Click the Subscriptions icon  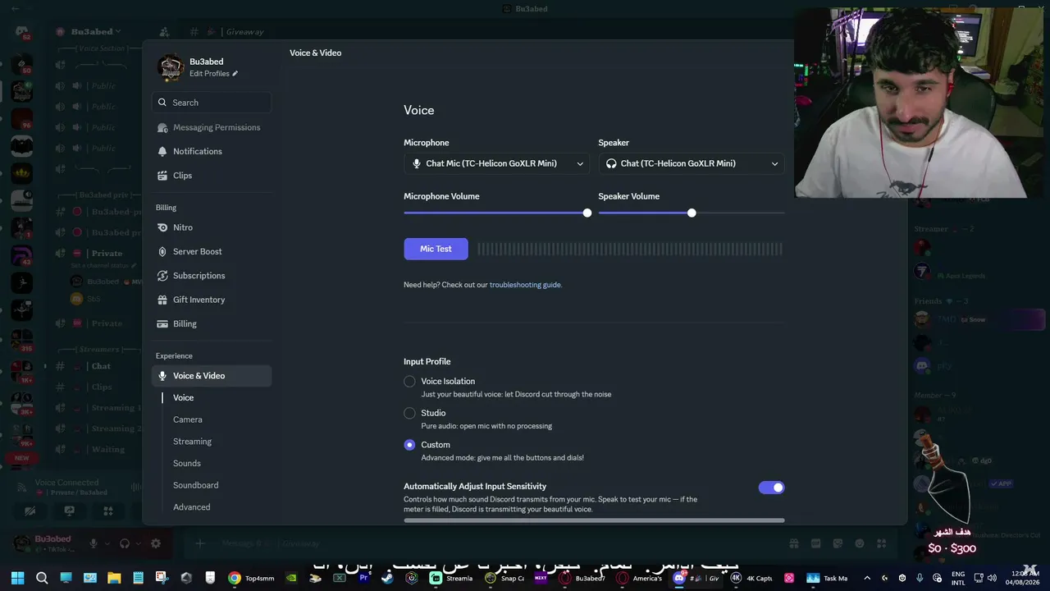tap(162, 276)
